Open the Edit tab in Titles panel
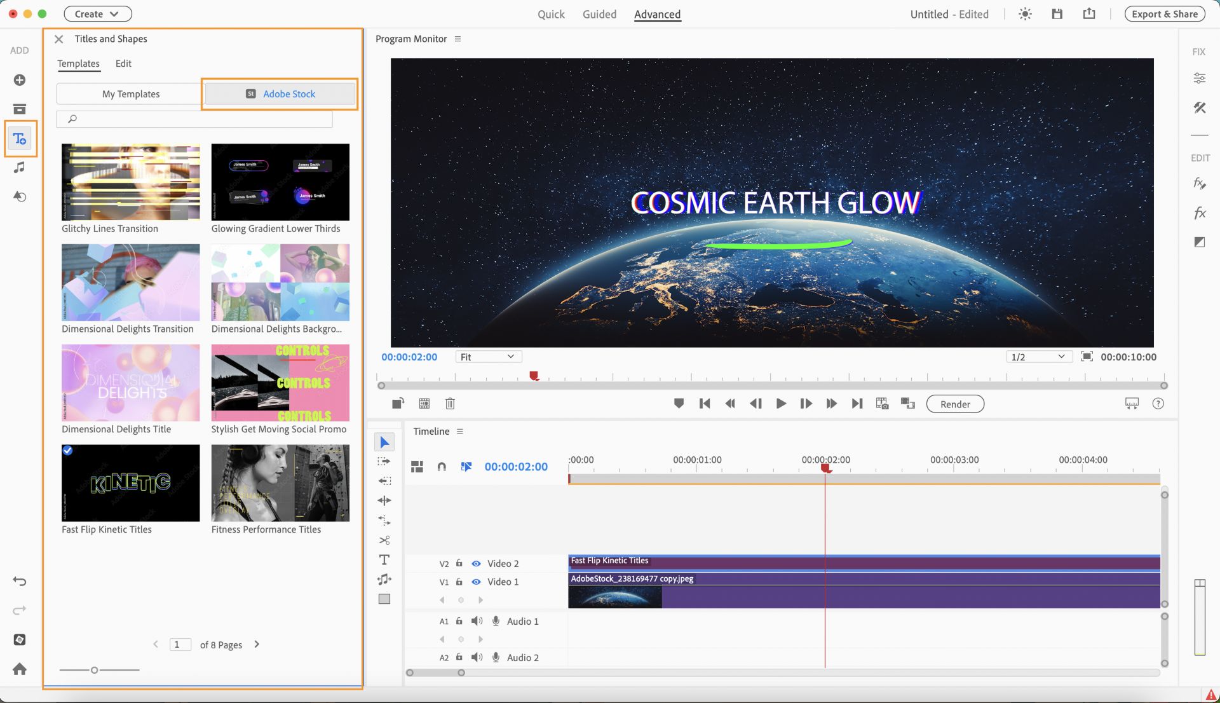1220x703 pixels. [x=123, y=64]
